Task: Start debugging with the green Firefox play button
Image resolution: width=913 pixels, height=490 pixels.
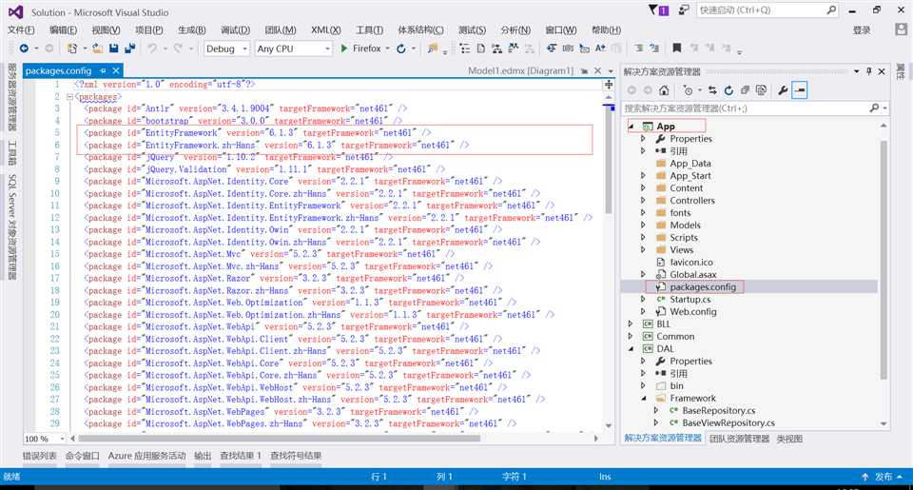Action: point(344,49)
